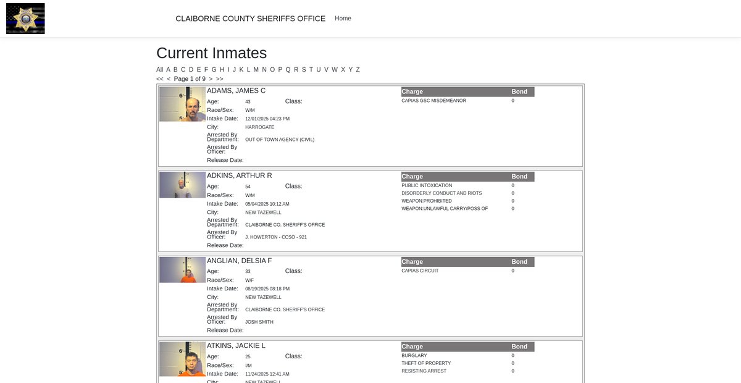Filter inmates by letter H
The image size is (741, 383).
[x=222, y=70]
